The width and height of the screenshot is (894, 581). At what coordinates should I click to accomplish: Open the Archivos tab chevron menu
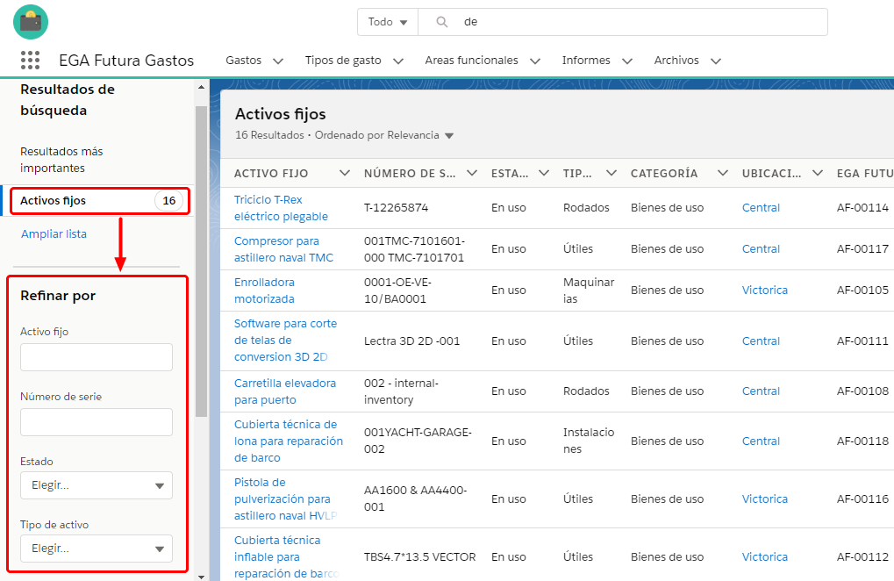point(716,61)
